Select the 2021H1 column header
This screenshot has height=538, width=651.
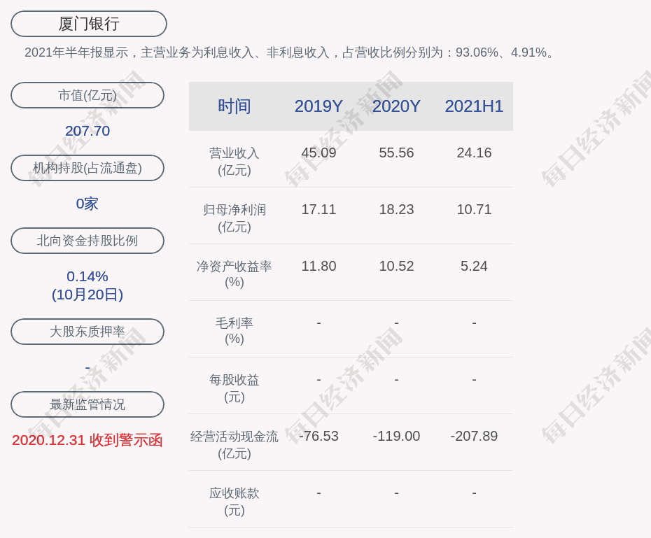click(x=474, y=106)
